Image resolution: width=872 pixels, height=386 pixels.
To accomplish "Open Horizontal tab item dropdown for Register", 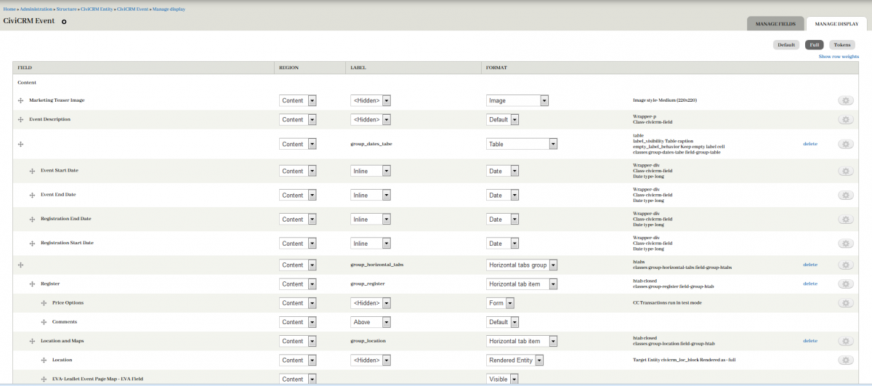I will pyautogui.click(x=522, y=284).
